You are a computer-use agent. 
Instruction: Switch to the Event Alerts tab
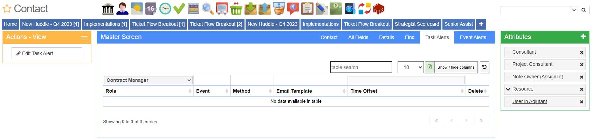473,37
